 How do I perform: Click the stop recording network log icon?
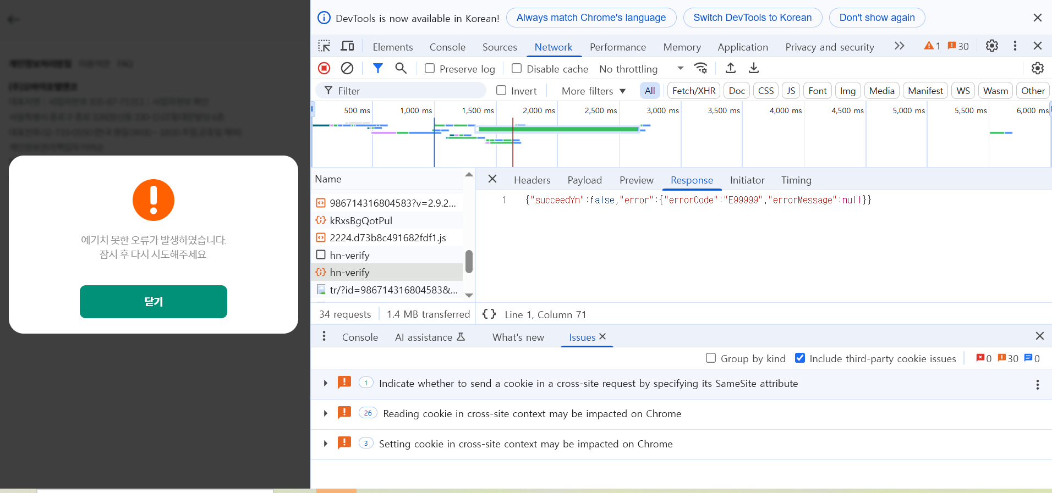[324, 68]
